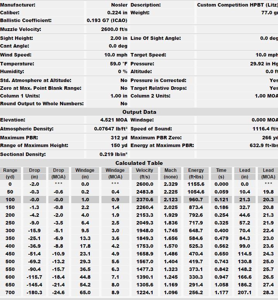Select Atmospheric Density 0.07647 lb/ft³
This screenshot has width=278, height=300.
(x=111, y=129)
